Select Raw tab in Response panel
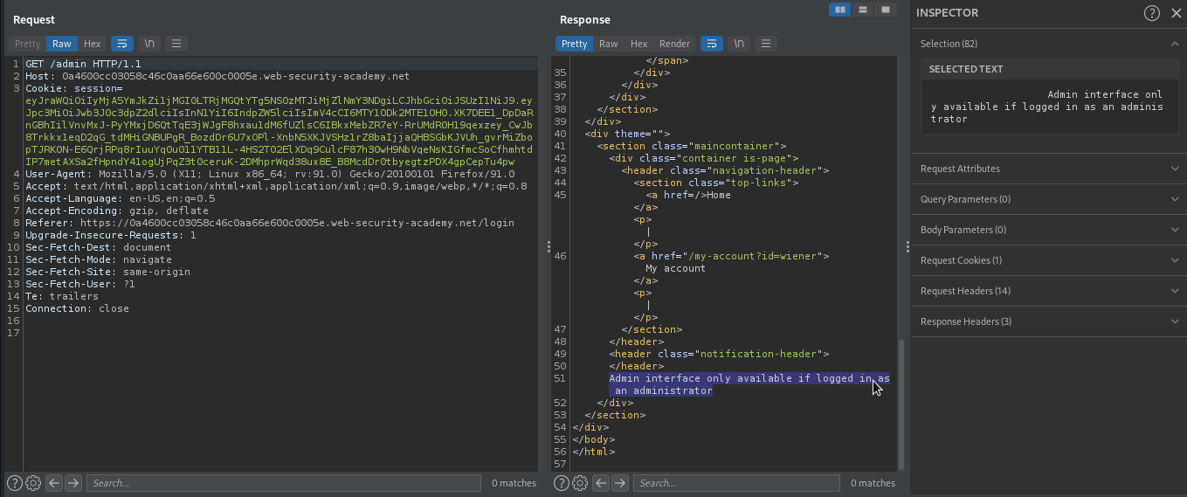 tap(609, 44)
